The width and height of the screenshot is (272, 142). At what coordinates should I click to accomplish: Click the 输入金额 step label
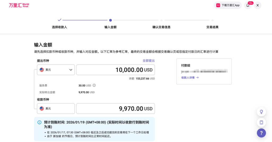110,27
